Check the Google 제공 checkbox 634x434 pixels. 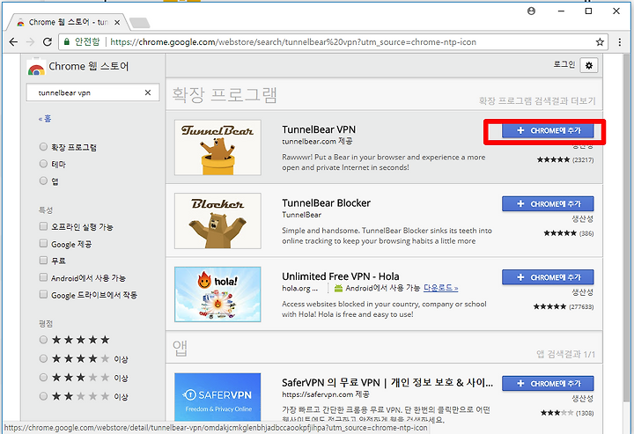tap(43, 243)
